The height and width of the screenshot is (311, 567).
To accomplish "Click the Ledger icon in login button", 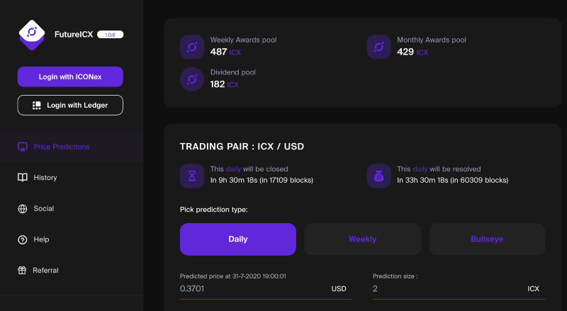I will pyautogui.click(x=37, y=106).
